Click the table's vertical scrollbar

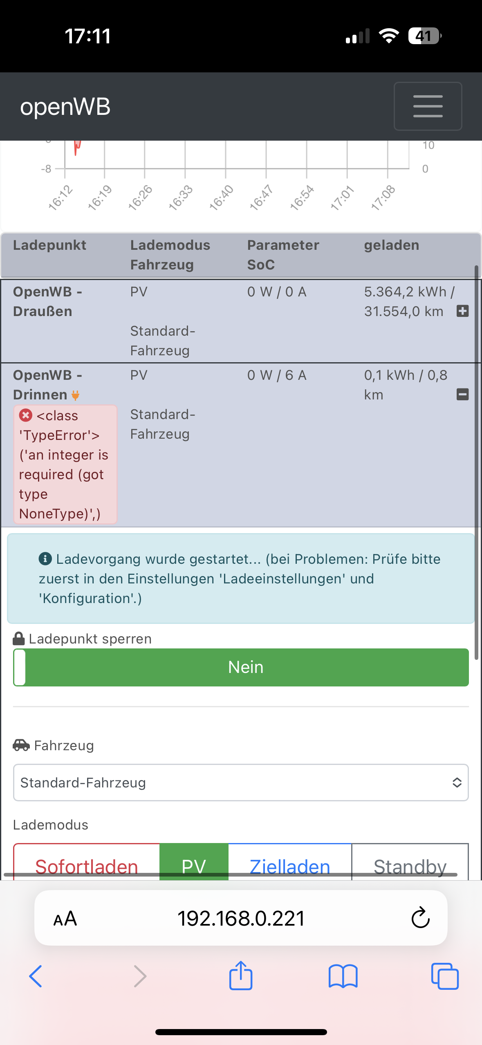476,462
